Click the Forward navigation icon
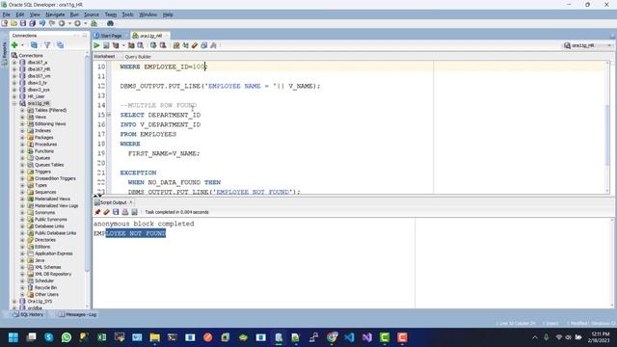 click(77, 23)
